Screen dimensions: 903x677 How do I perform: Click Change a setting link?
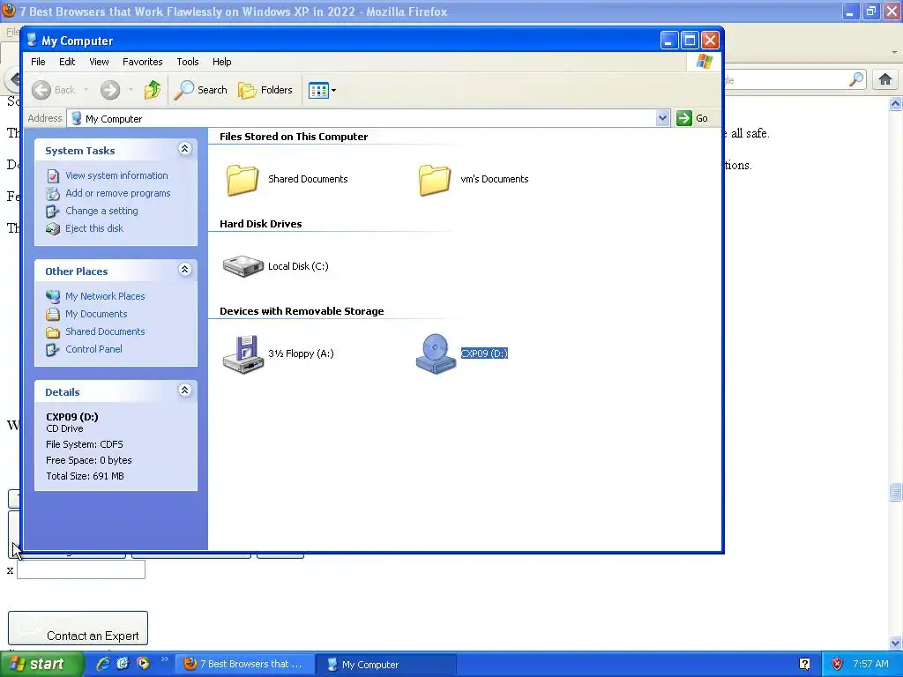tap(101, 211)
